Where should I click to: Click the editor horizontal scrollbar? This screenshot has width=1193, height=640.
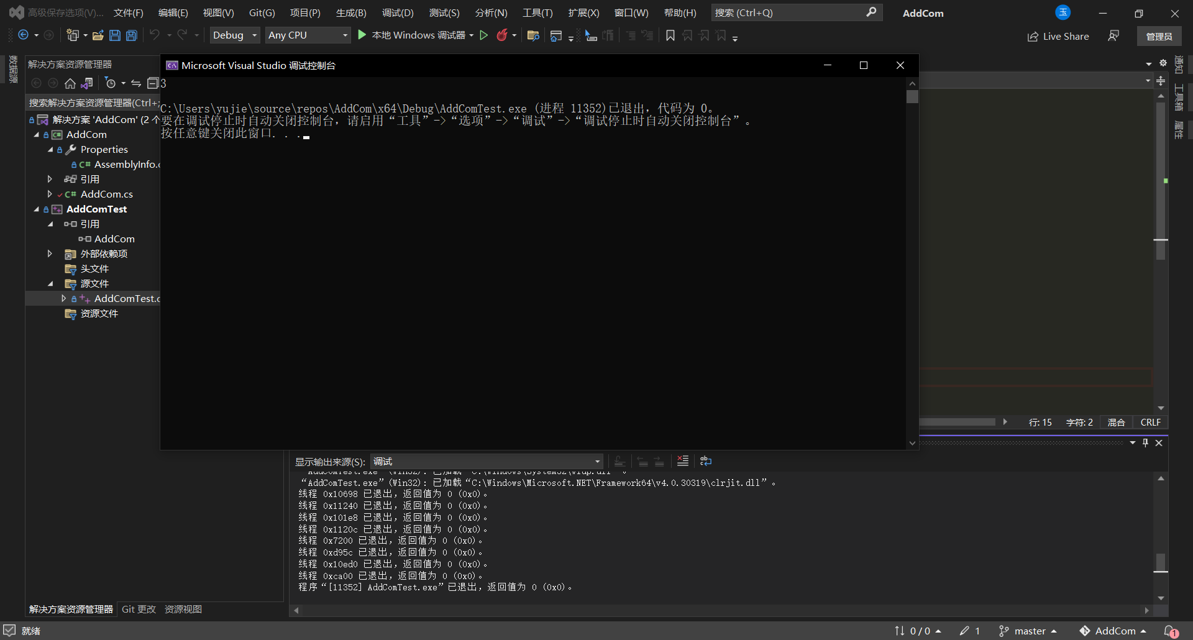pos(958,422)
